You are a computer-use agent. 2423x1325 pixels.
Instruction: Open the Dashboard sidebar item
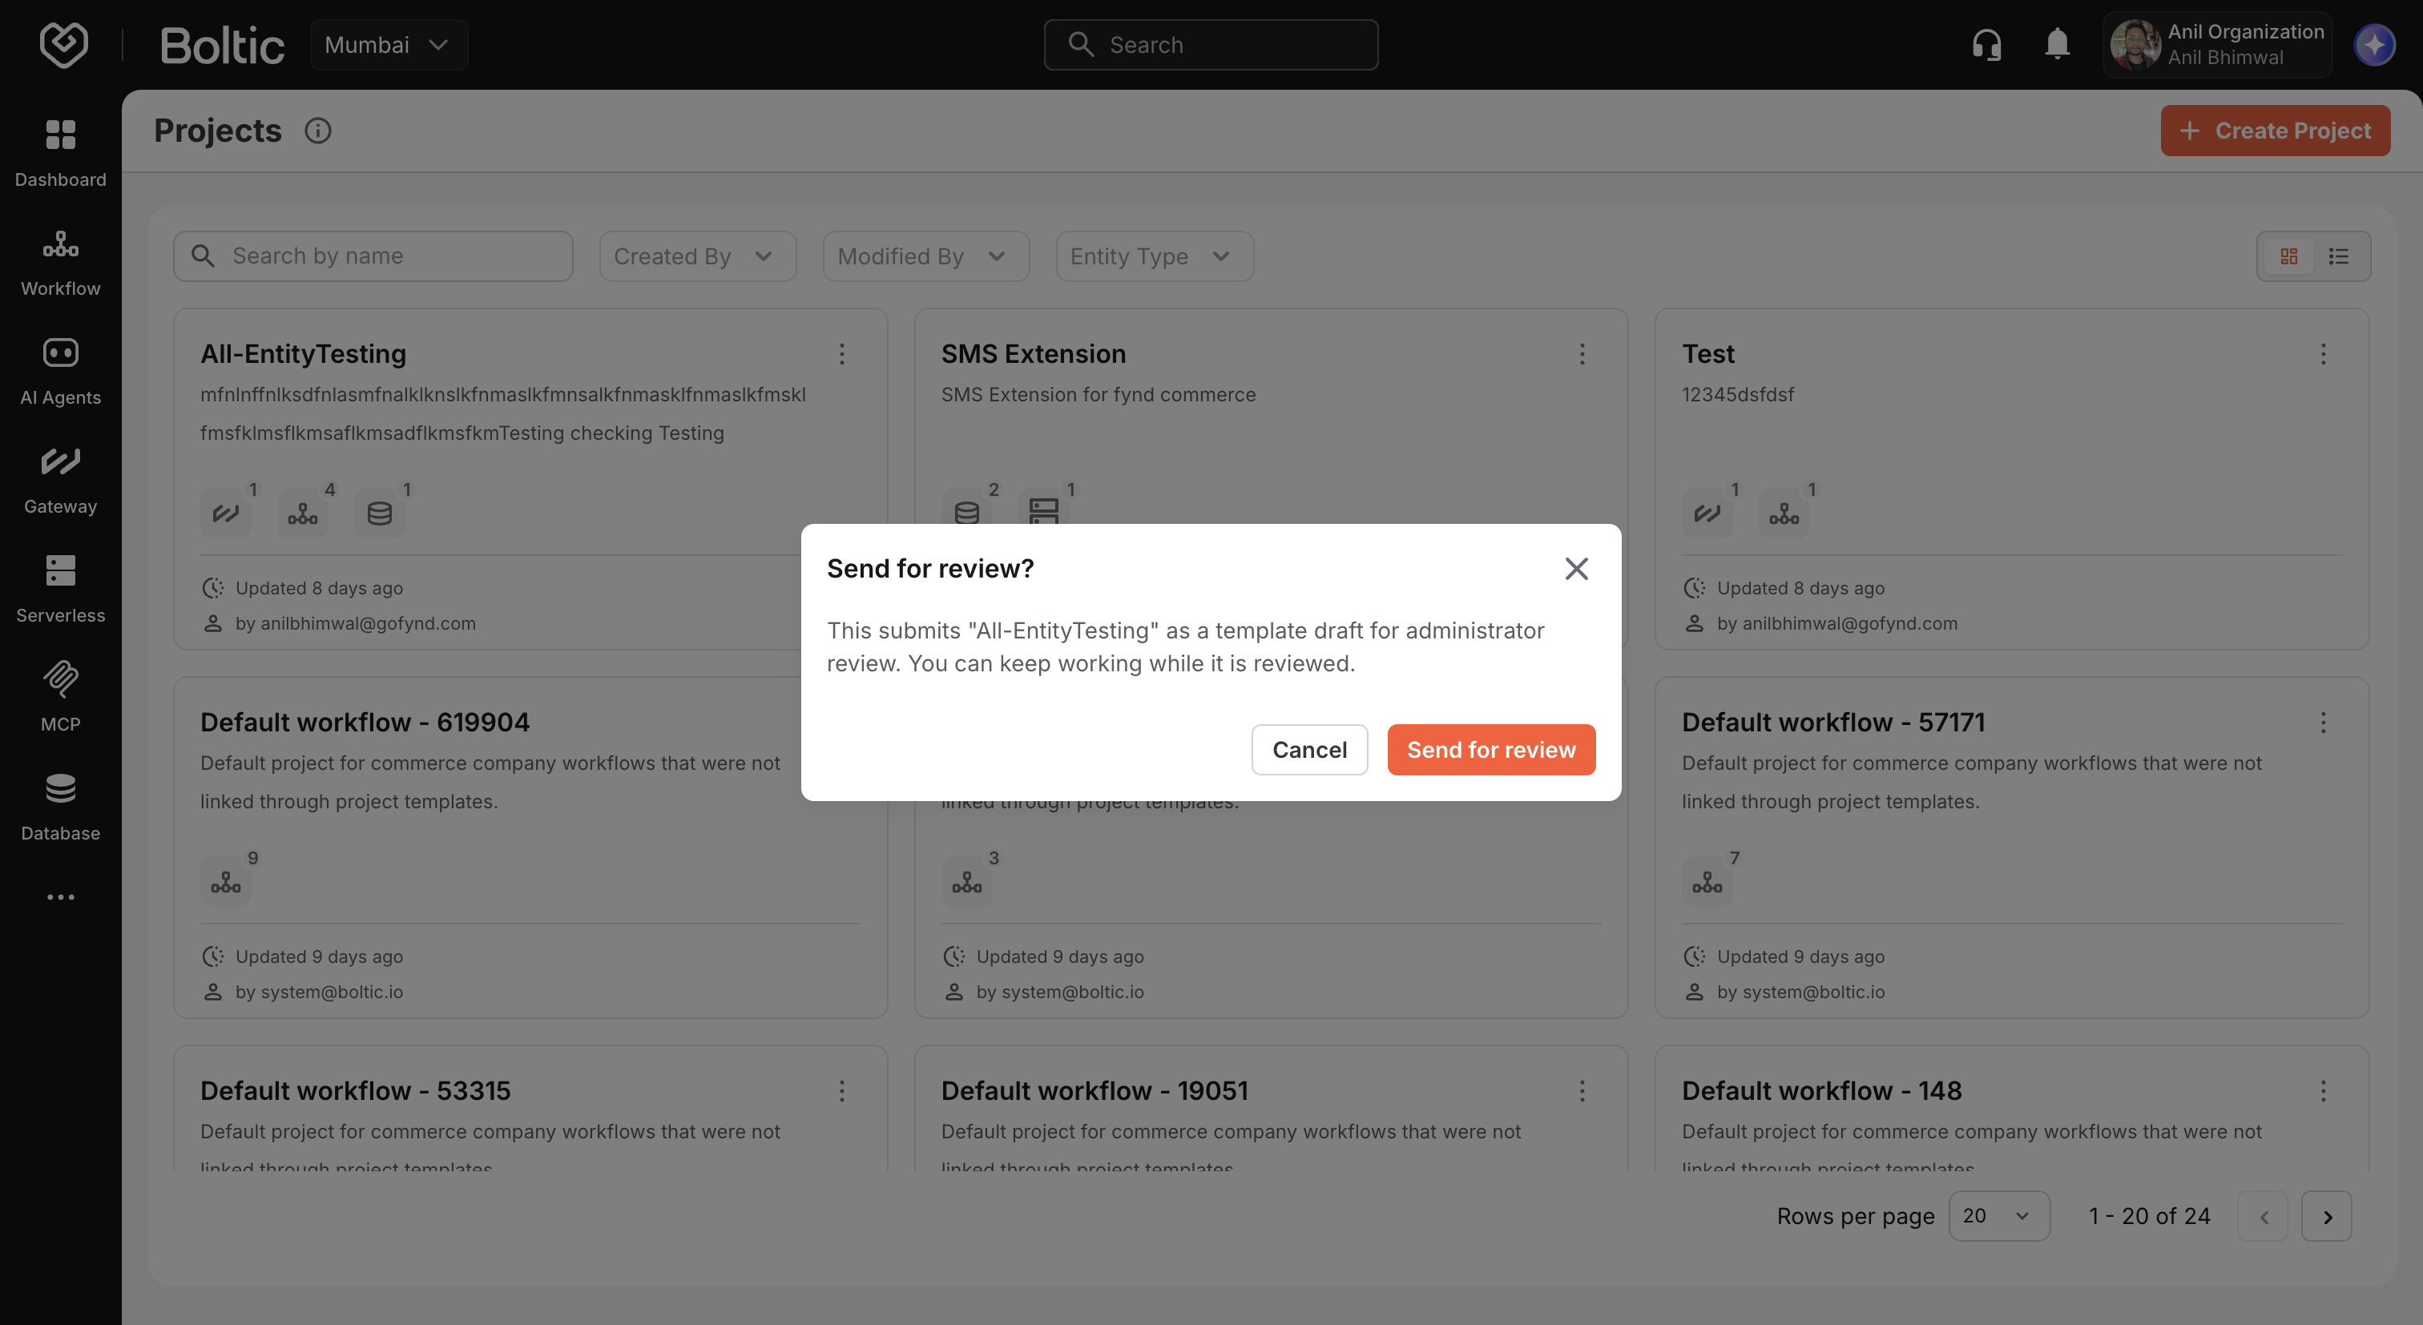(60, 153)
